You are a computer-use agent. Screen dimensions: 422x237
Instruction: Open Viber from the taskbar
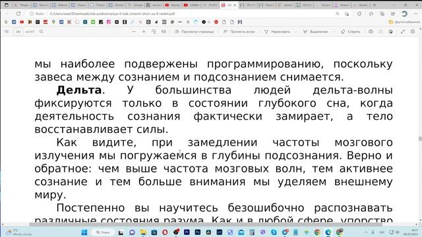tap(262, 232)
